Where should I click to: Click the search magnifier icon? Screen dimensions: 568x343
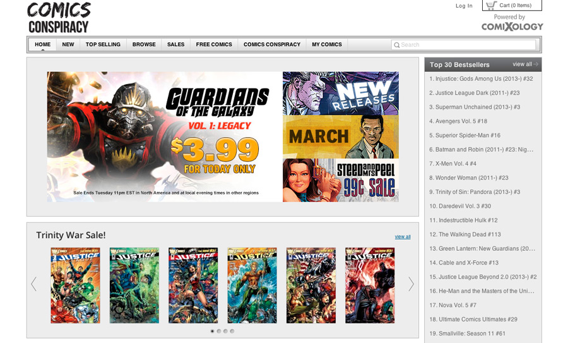[397, 45]
